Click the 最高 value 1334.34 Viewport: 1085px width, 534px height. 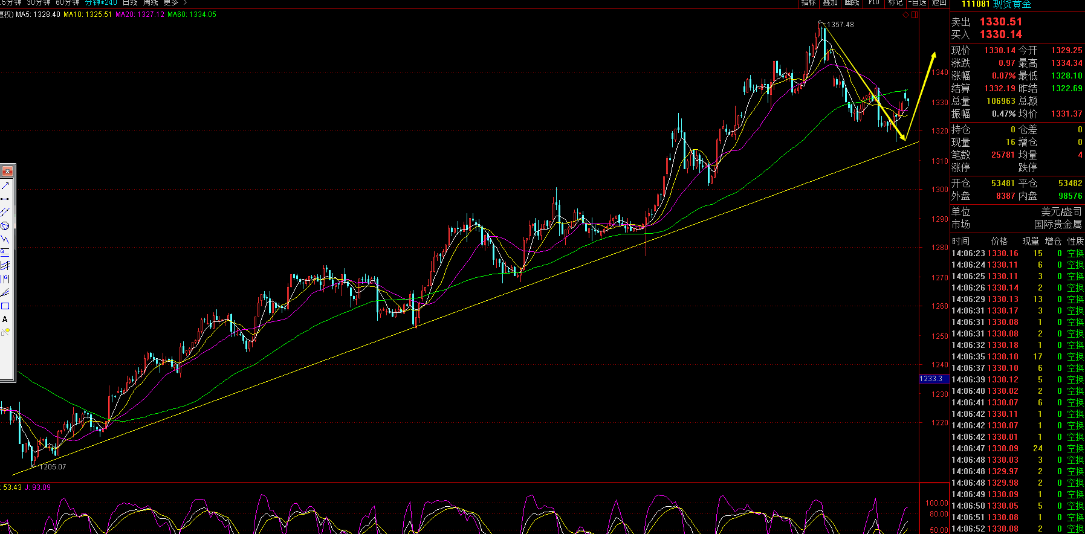pos(1067,63)
